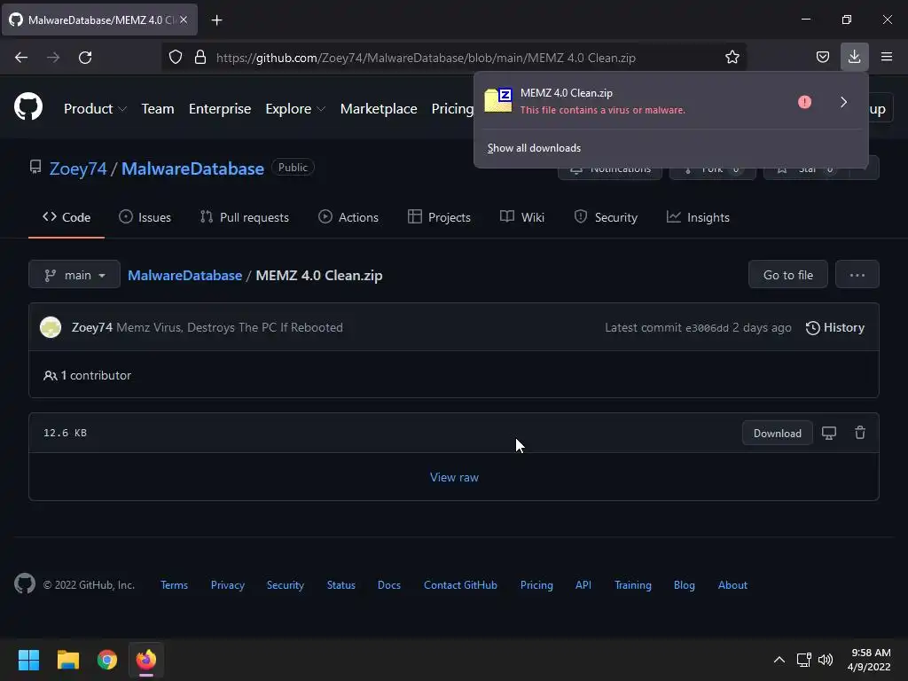The image size is (908, 681).
Task: Click the GitHub logo in header
Action: click(28, 107)
